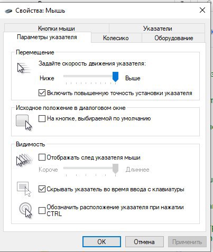213x252 pixels.
Task: Click the Отмена button
Action: click(x=144, y=242)
